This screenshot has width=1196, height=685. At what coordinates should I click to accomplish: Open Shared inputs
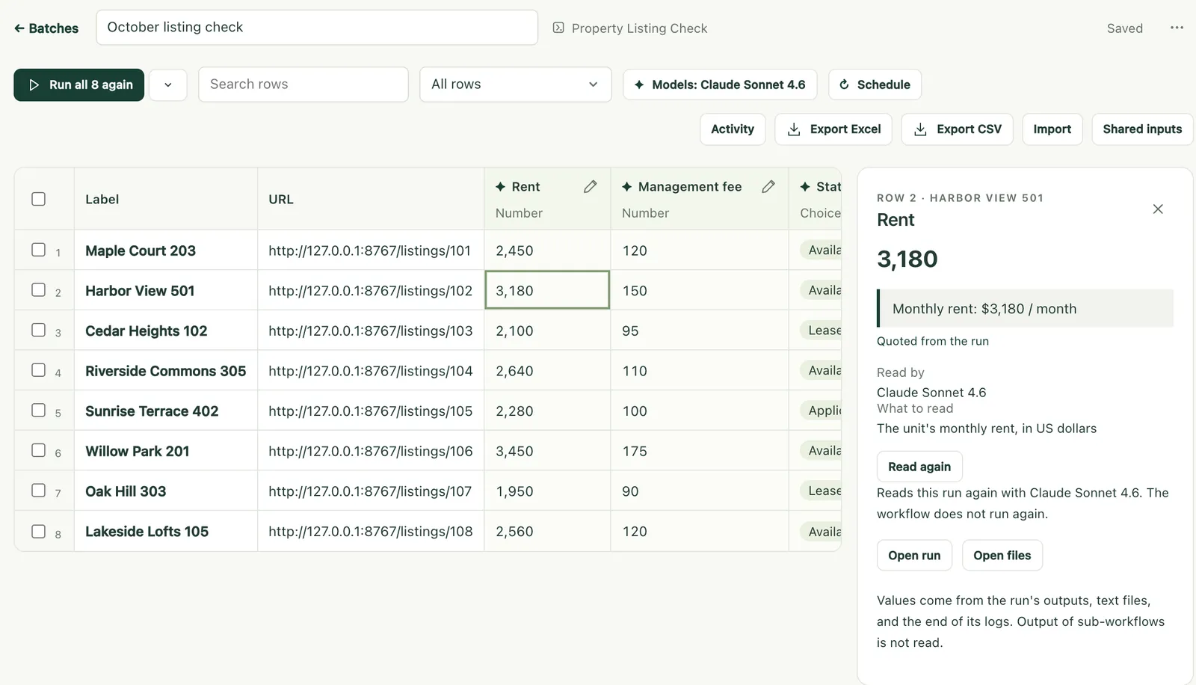point(1142,129)
